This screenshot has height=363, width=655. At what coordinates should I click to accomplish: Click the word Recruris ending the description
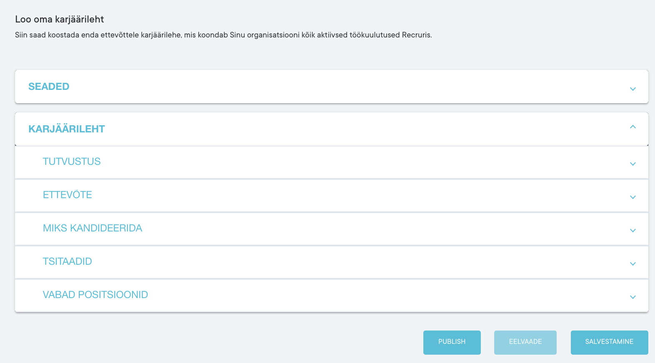pyautogui.click(x=416, y=35)
